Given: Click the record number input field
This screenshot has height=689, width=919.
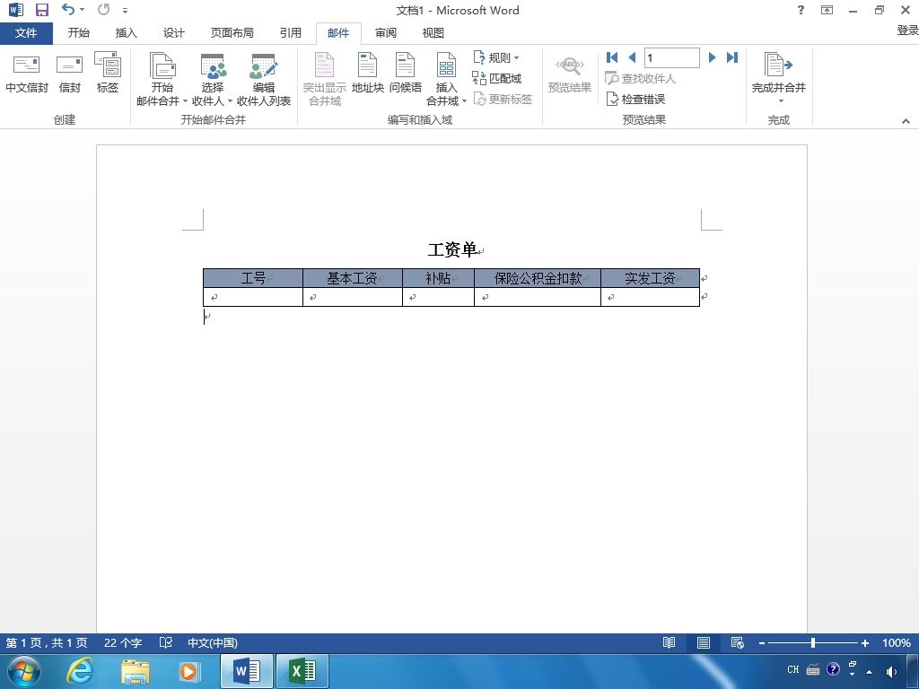Looking at the screenshot, I should tap(671, 57).
